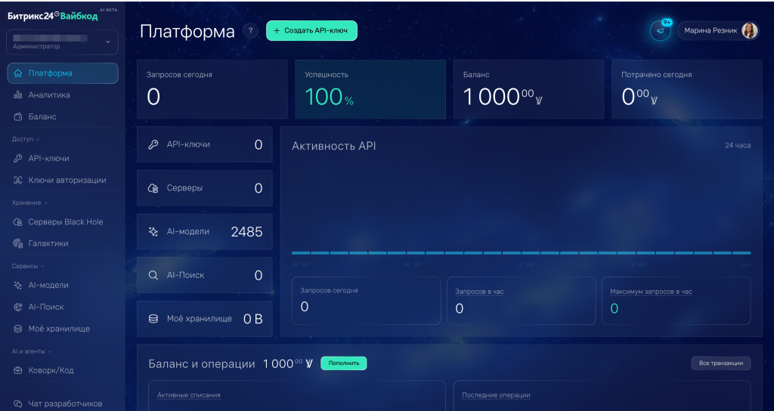Click the icon beside Галактики in sidebar

pyautogui.click(x=18, y=243)
